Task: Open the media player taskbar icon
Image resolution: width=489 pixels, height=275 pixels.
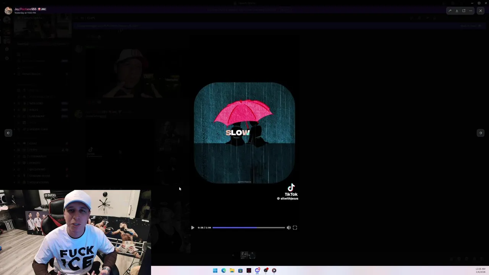Action: 274,270
